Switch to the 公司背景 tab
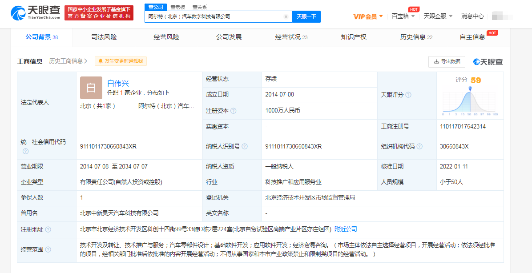Viewport: 532px width, 273px height. pos(42,37)
